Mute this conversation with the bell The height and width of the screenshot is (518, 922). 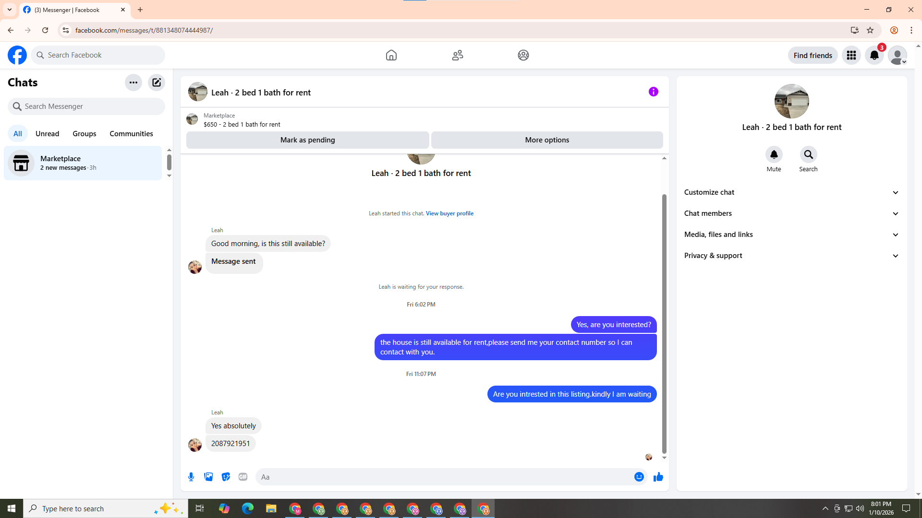774,154
